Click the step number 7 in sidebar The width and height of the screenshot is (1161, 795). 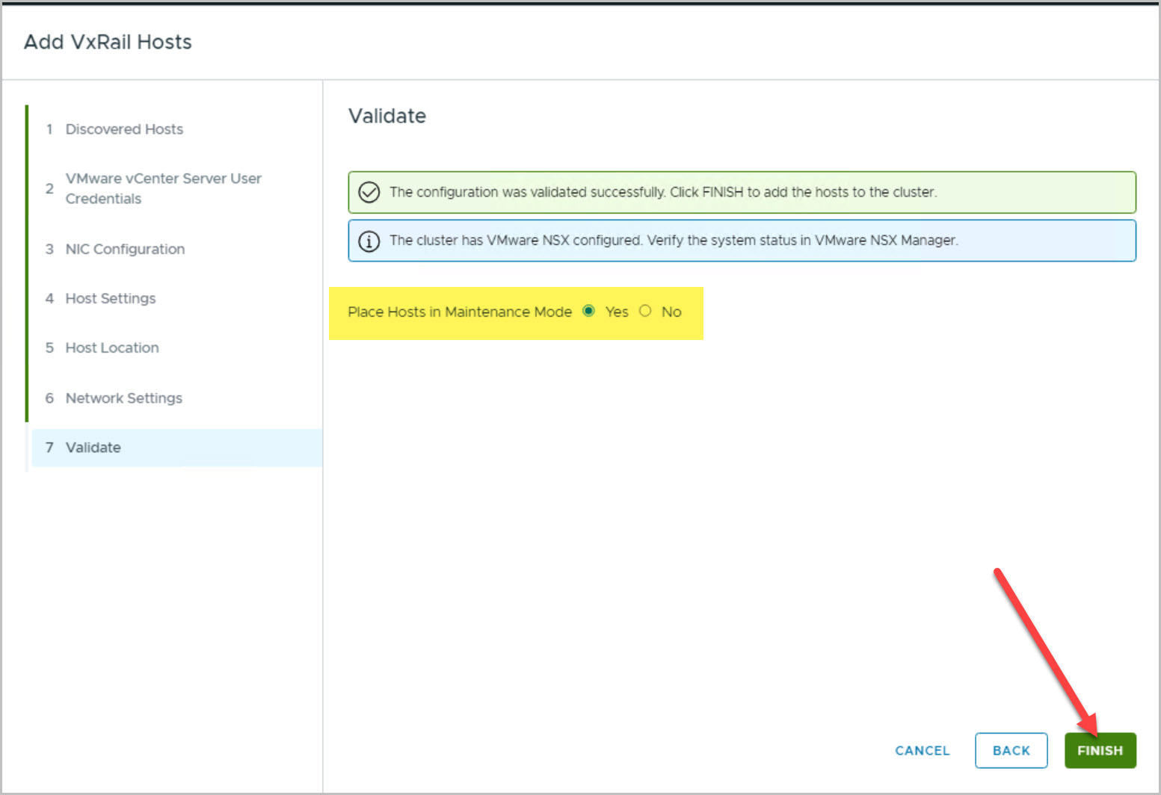pos(49,448)
